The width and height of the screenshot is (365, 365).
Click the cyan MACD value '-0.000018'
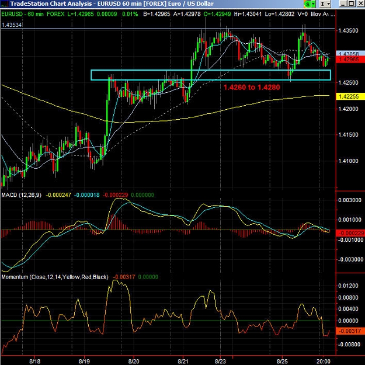point(86,195)
